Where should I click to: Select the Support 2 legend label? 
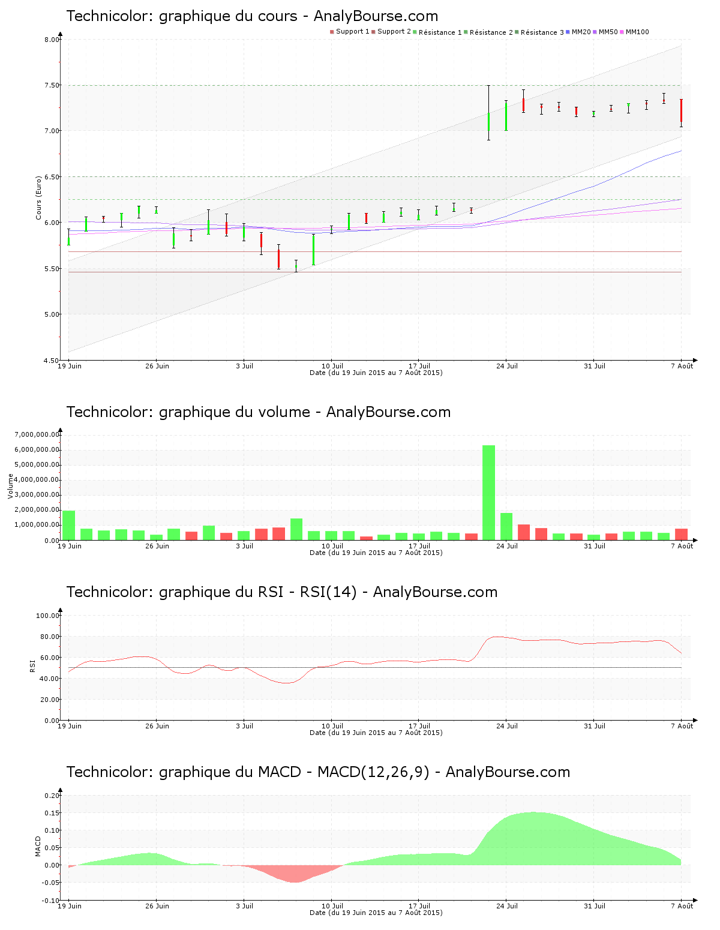click(394, 32)
